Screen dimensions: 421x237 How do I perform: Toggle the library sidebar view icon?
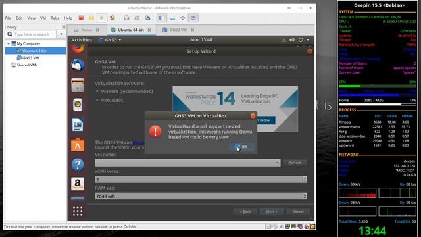(x=162, y=18)
